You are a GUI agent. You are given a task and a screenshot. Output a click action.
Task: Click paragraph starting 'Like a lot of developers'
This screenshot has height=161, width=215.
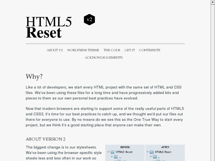coord(104,93)
